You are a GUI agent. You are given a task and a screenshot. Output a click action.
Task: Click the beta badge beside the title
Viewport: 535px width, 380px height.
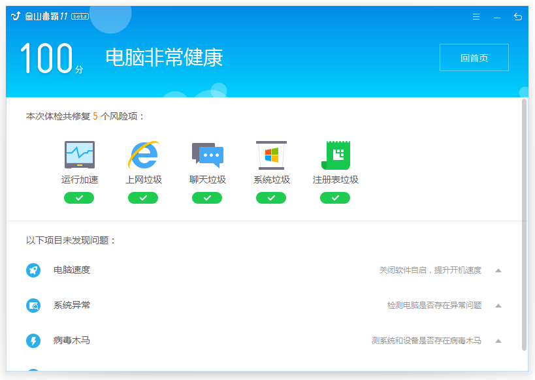pos(80,16)
